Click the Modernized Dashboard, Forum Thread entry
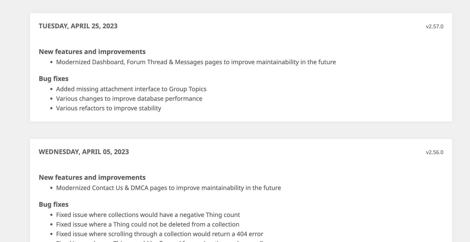Viewport: 470px width, 242px height. [196, 62]
